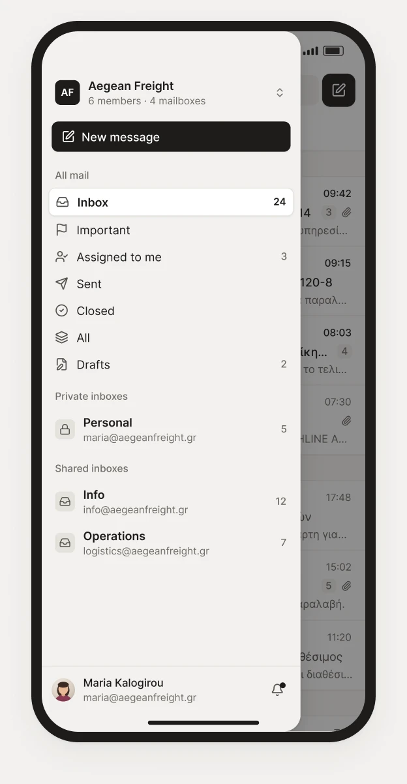Open notifications bell icon
The width and height of the screenshot is (407, 784).
point(278,689)
